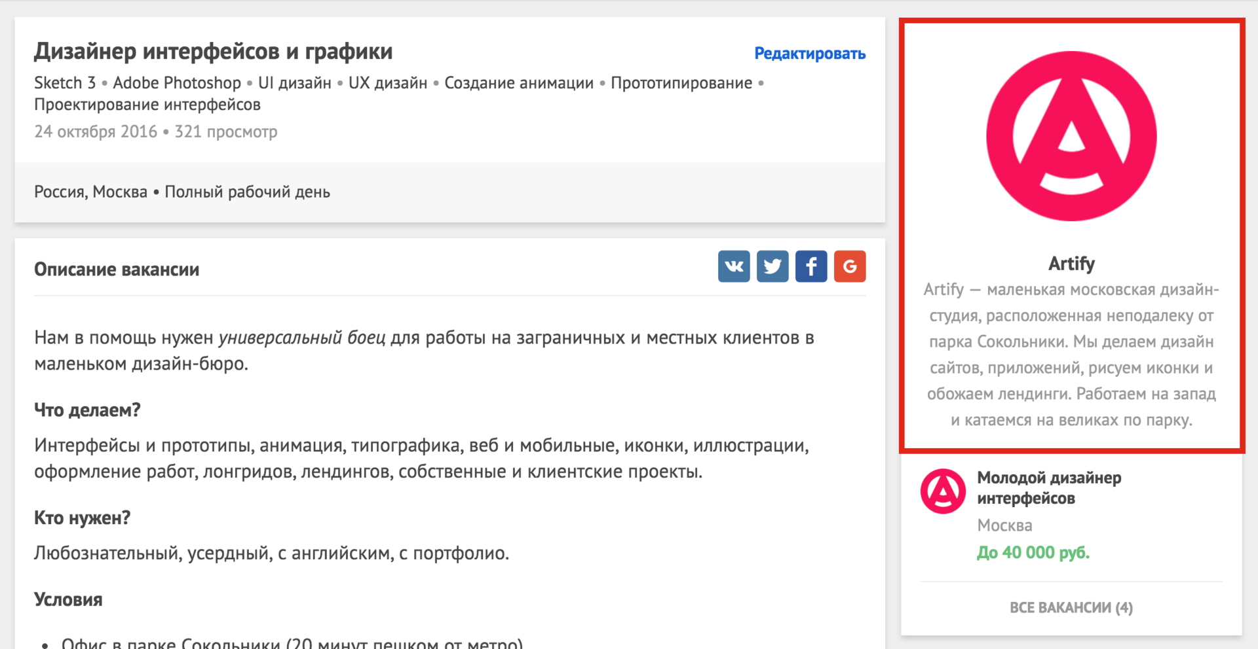This screenshot has height=649, width=1258.
Task: Click the Facebook share icon
Action: [811, 266]
